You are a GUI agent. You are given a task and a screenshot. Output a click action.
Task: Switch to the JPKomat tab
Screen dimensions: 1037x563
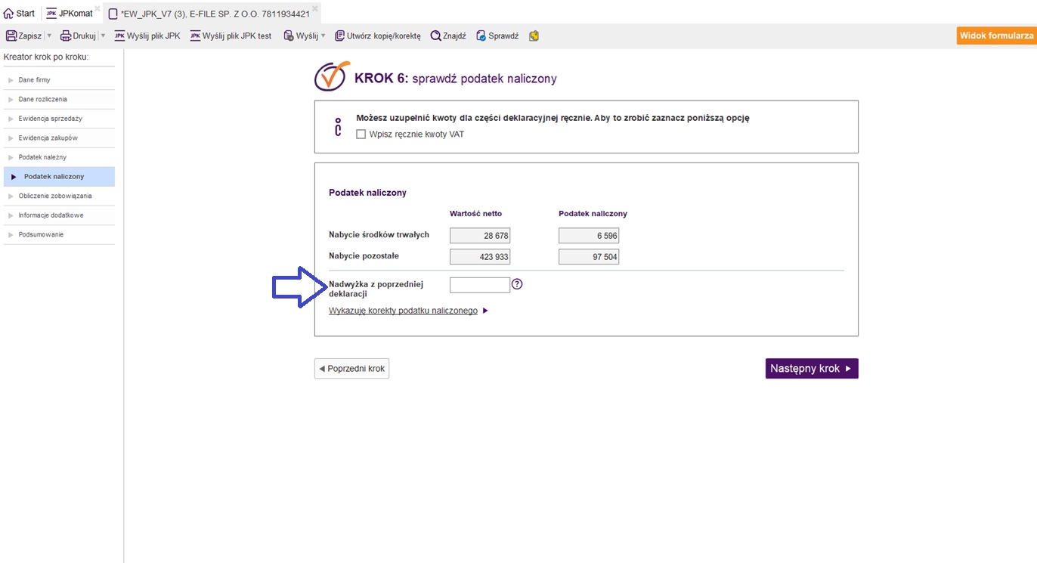pyautogui.click(x=70, y=14)
